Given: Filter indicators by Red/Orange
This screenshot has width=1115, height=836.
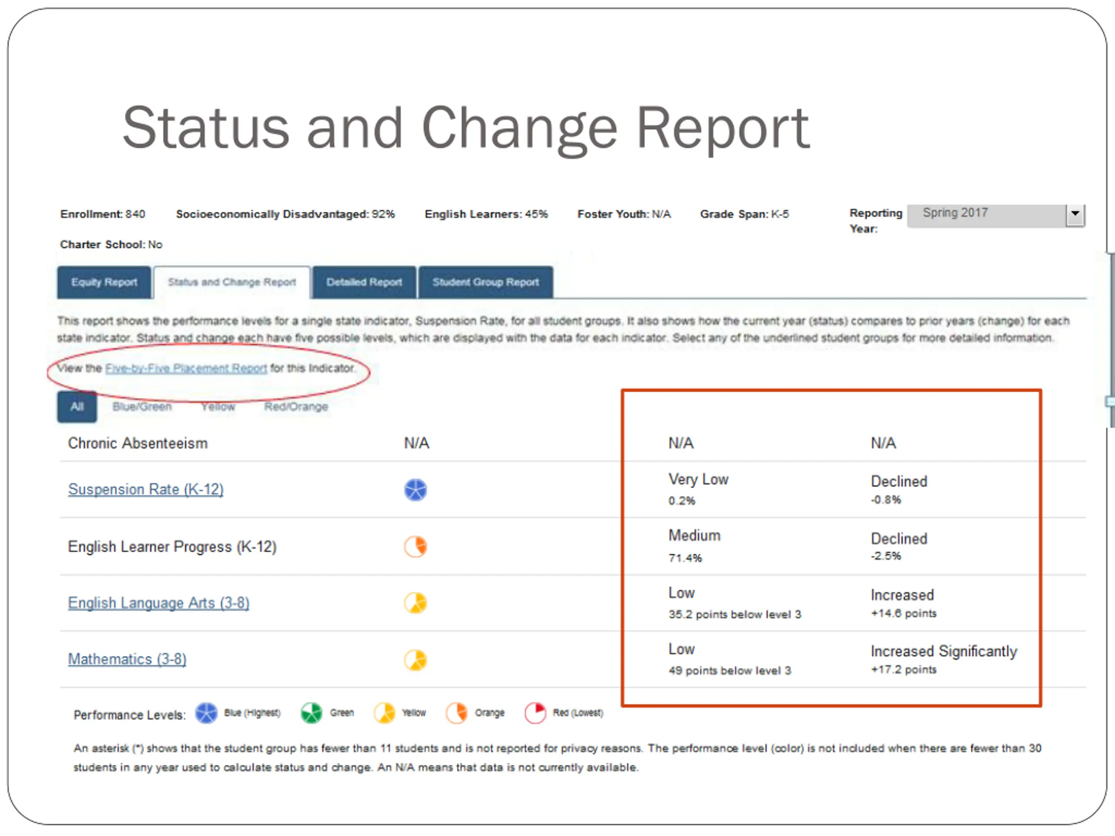Looking at the screenshot, I should point(296,406).
